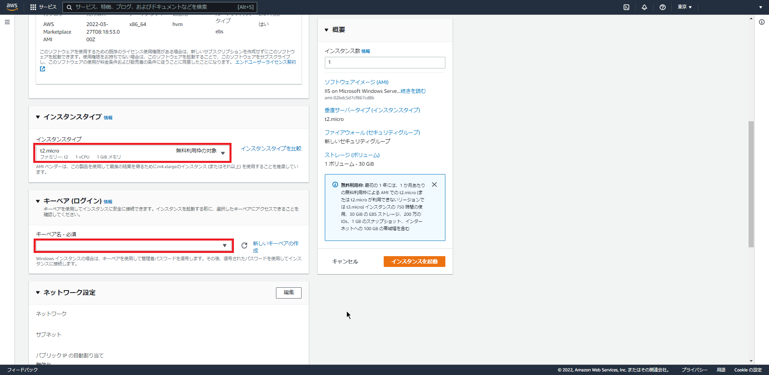Click 新しいキーペアの作成 link

tap(276, 243)
